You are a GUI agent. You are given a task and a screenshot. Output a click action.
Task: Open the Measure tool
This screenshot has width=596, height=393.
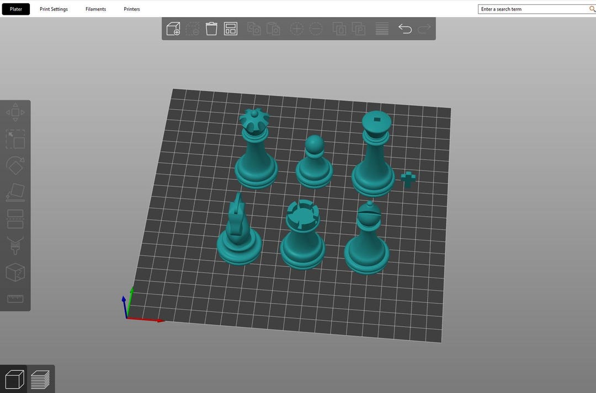pos(15,298)
